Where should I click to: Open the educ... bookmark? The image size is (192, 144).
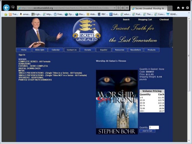click(x=125, y=14)
